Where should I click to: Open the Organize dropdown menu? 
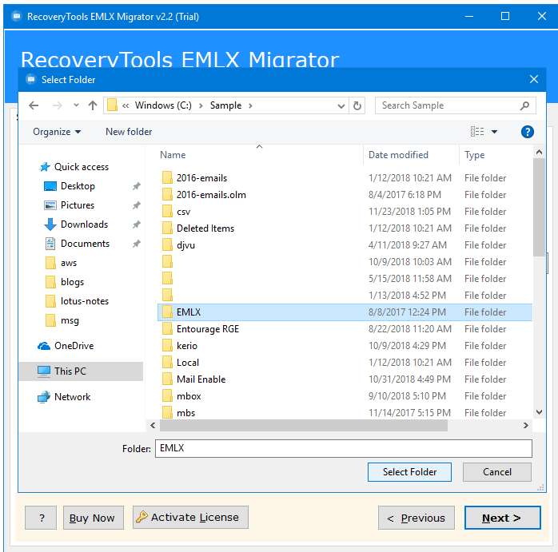click(57, 132)
